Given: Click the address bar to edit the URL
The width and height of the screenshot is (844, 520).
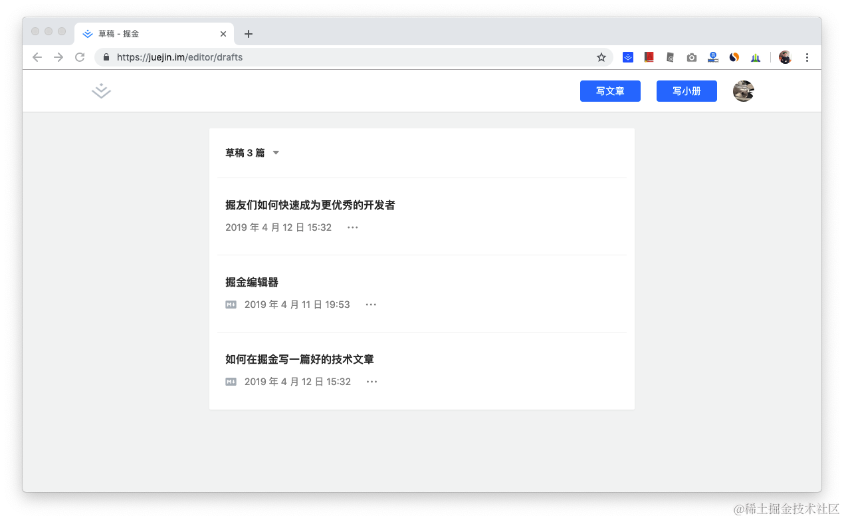Looking at the screenshot, I should (332, 57).
